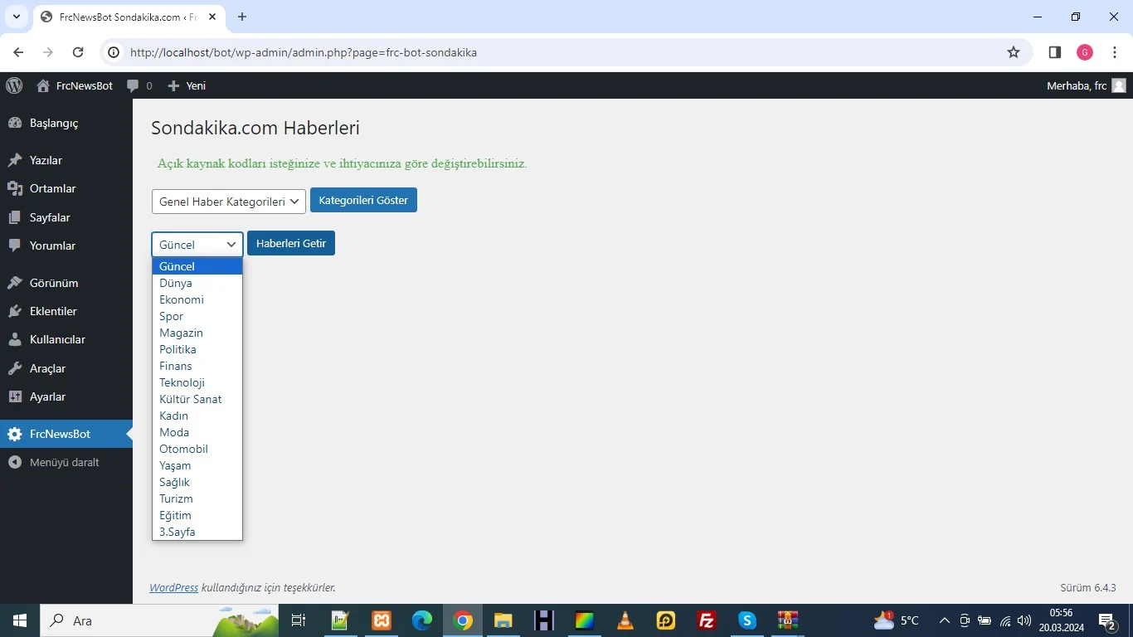Open the WordPress link in the footer
This screenshot has height=637, width=1133.
[x=173, y=587]
